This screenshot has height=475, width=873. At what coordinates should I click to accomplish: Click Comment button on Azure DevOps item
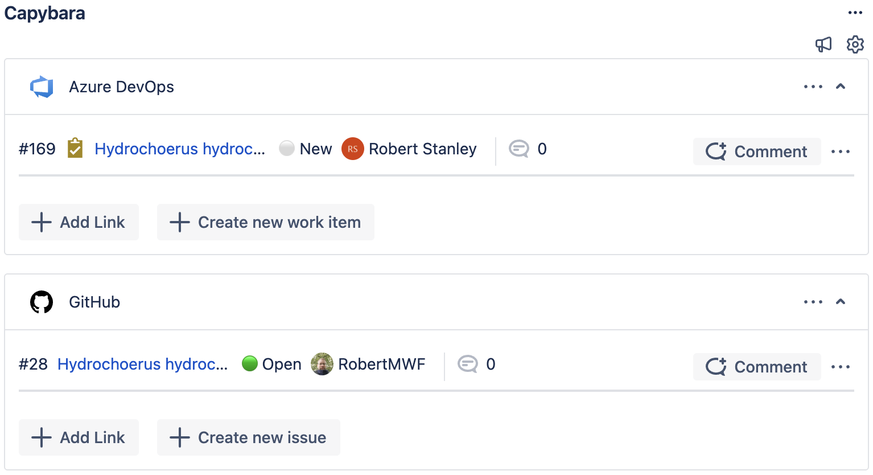756,151
